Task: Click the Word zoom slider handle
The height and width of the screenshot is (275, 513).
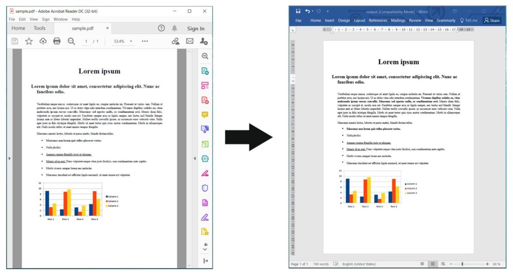Action: [x=462, y=264]
